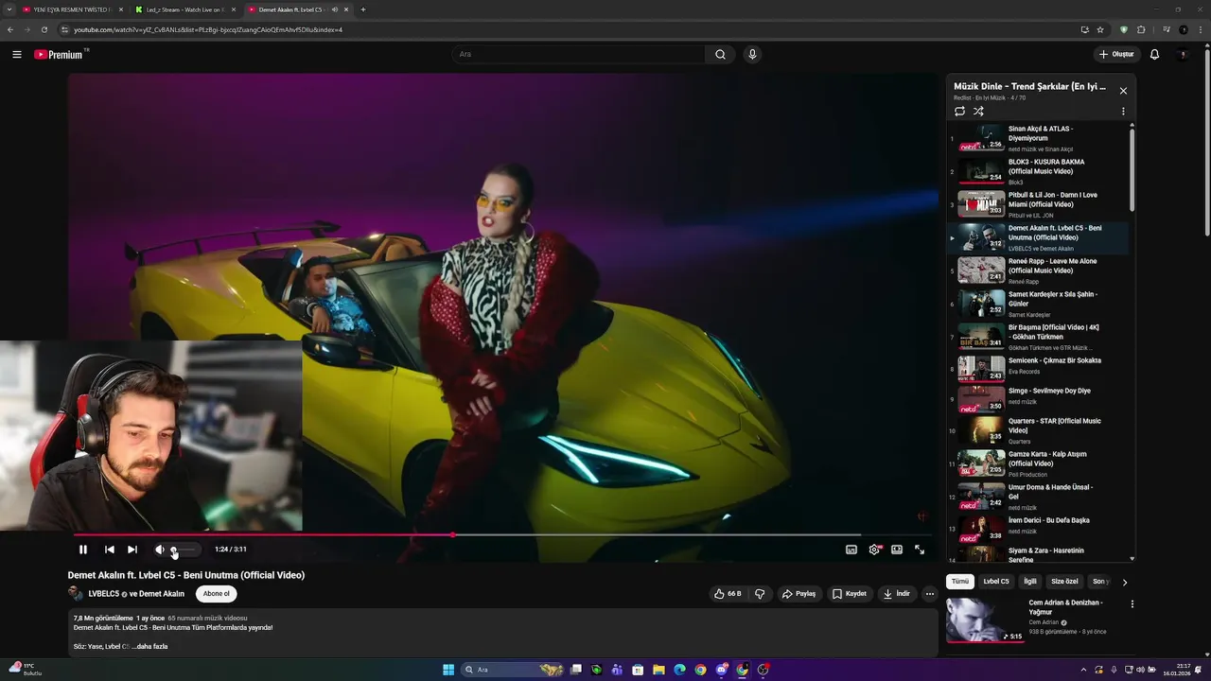
Task: Share video with Paylaş button
Action: tap(799, 594)
